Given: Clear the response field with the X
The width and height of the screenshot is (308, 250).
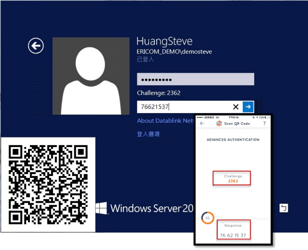Looking at the screenshot, I should (x=236, y=107).
